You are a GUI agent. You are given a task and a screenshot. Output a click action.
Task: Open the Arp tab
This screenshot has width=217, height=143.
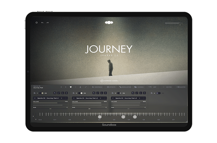152,87
